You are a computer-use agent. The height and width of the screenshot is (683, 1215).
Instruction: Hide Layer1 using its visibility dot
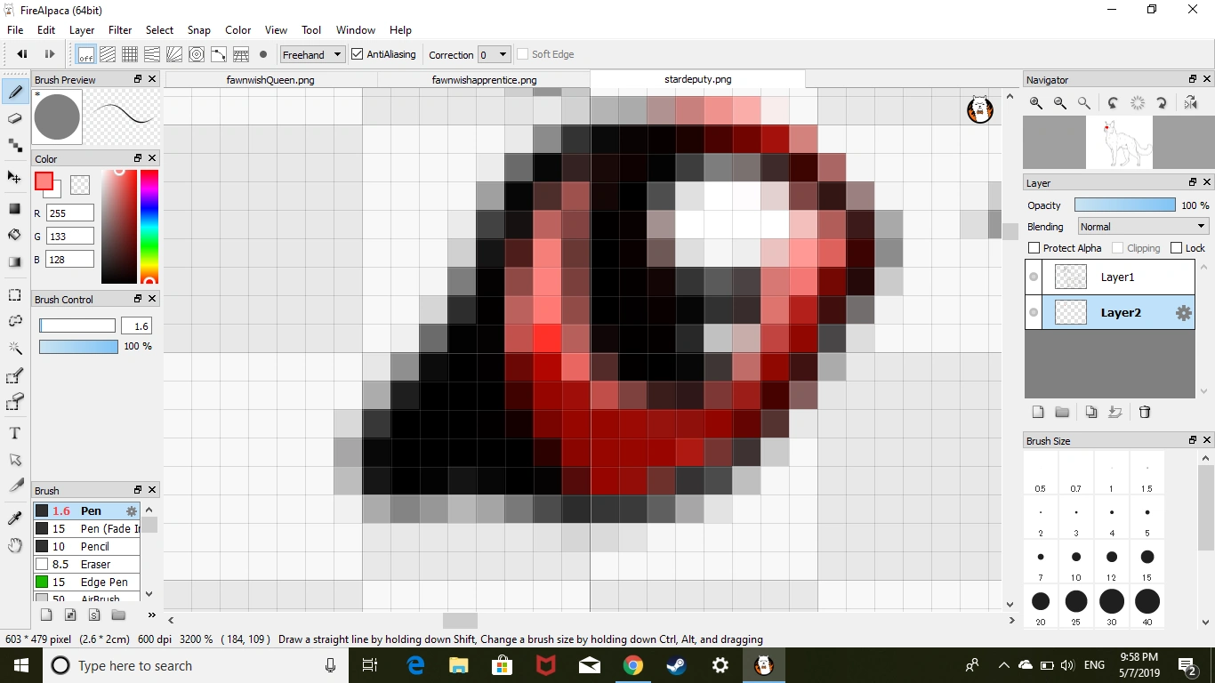[1034, 277]
